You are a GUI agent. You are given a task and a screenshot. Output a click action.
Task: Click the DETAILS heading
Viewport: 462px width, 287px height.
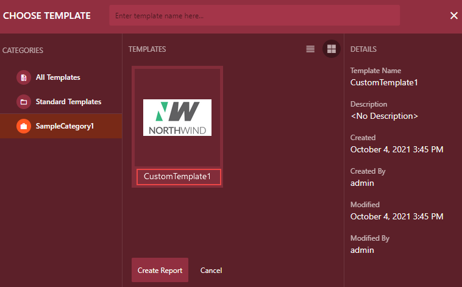(363, 49)
